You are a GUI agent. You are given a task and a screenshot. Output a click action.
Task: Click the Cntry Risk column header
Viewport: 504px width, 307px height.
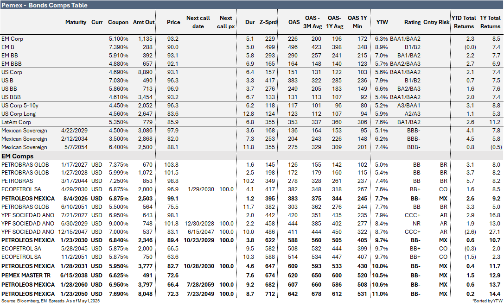point(436,22)
